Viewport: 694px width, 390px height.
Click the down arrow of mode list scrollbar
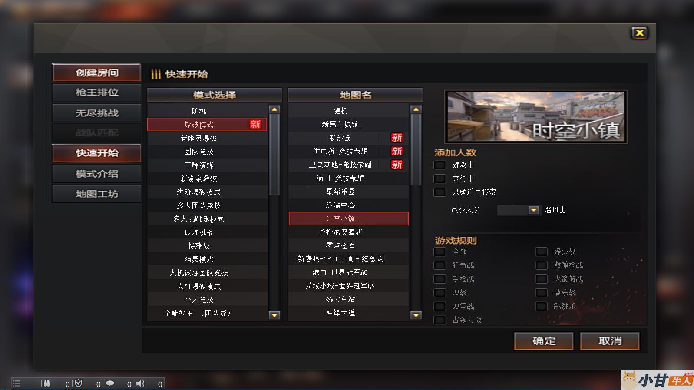click(x=274, y=315)
